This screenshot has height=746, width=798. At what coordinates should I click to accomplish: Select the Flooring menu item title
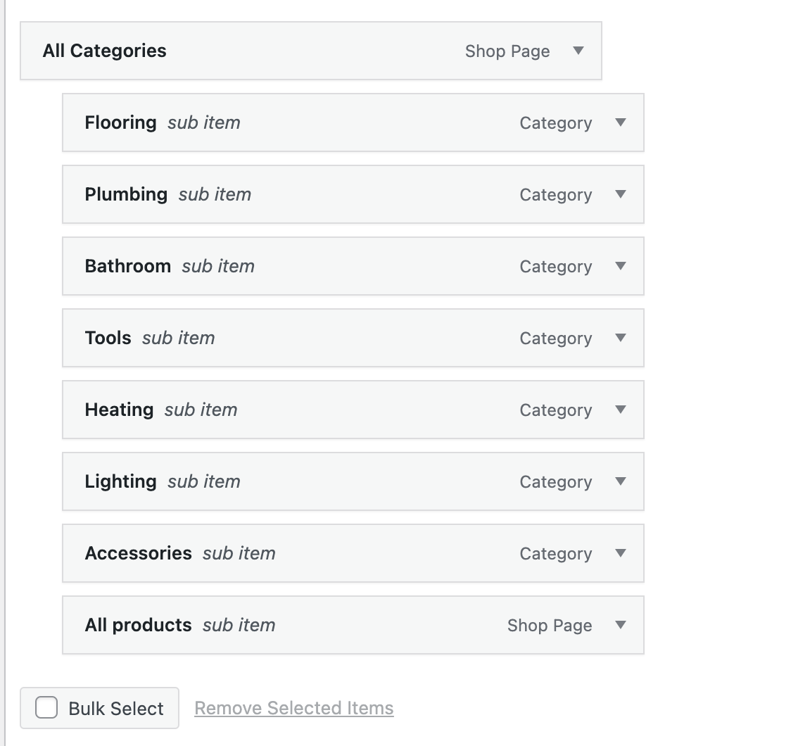tap(120, 122)
